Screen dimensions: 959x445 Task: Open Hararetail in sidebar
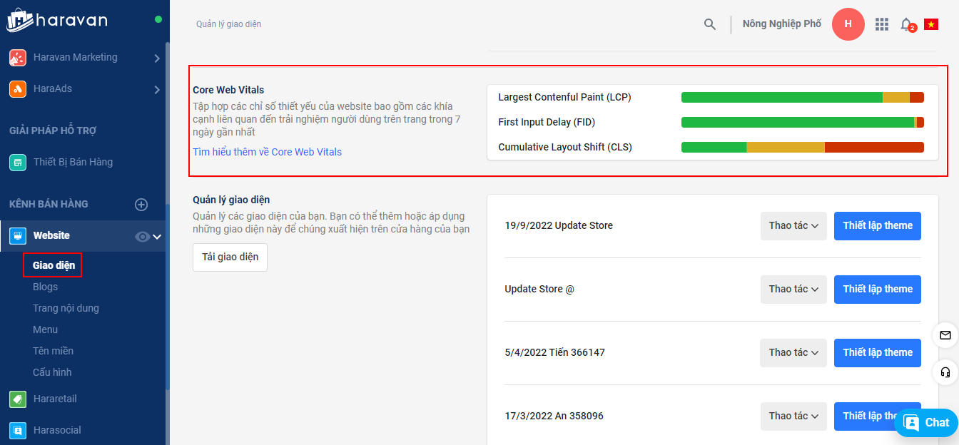pos(55,399)
